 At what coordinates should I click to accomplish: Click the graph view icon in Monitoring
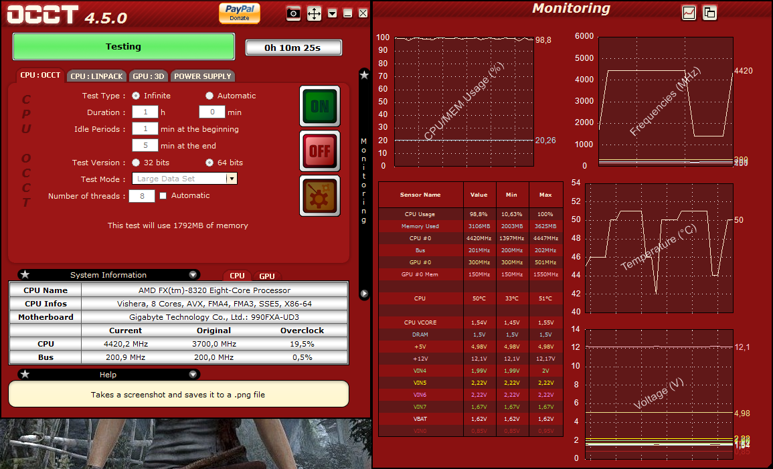click(689, 13)
